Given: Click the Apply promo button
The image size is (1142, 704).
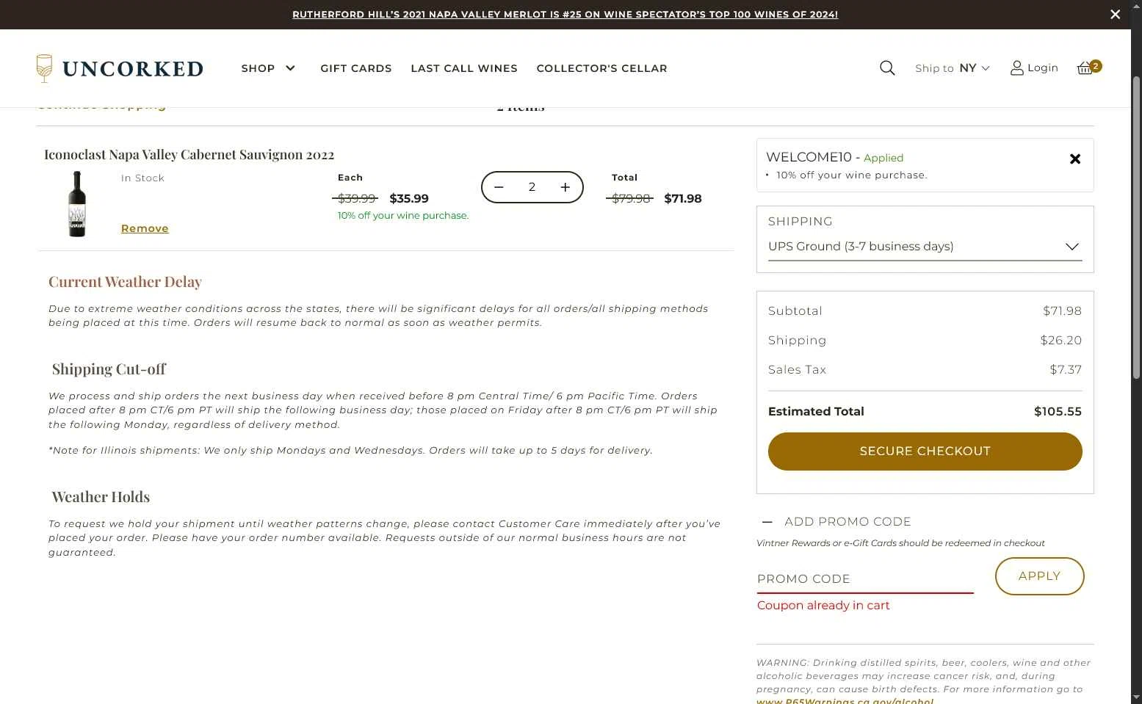Looking at the screenshot, I should tap(1039, 576).
